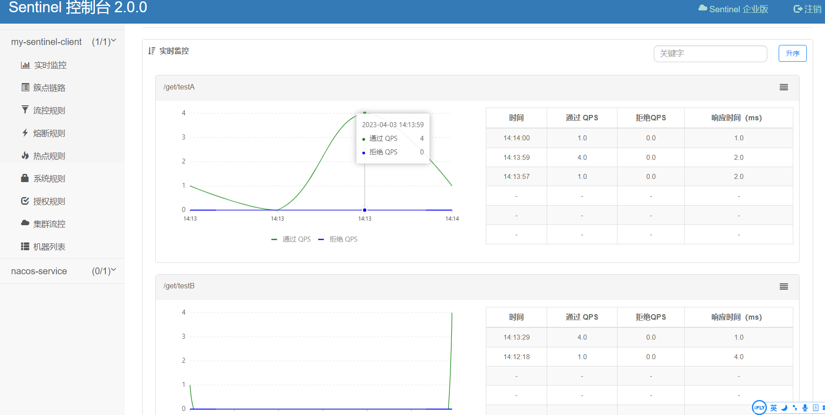Open 实时监控 menu item in sidebar

pyautogui.click(x=50, y=65)
